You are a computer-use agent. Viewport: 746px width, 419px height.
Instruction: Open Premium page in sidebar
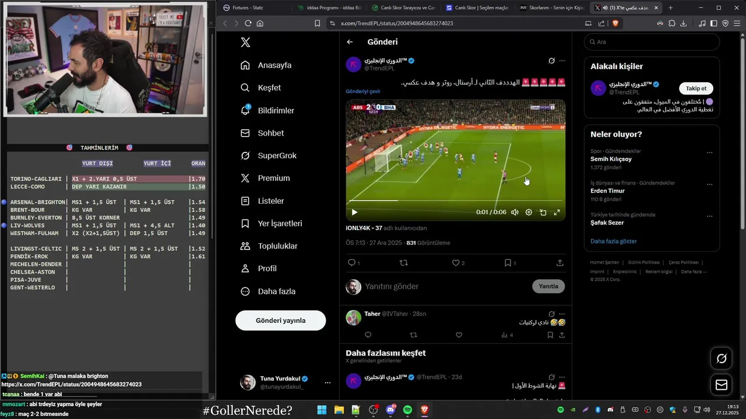click(x=265, y=178)
